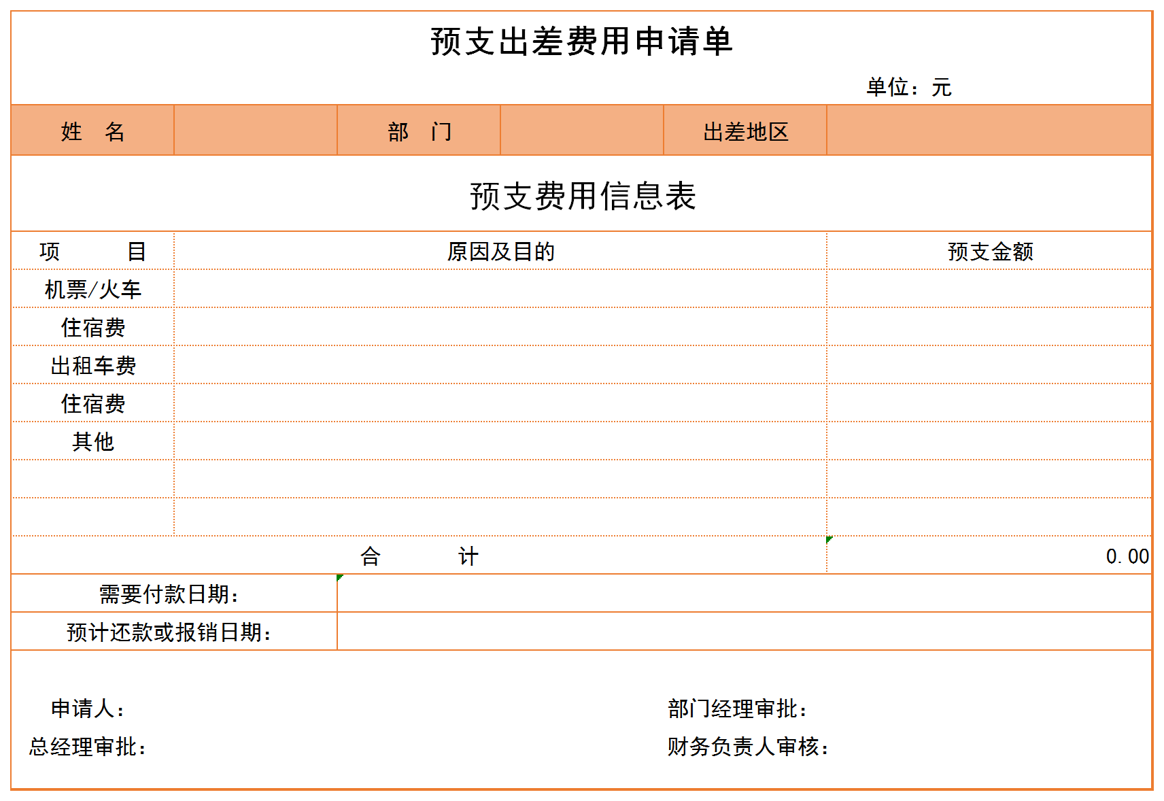Select the 预支费用信息表 heading
Image resolution: width=1164 pixels, height=801 pixels.
pyautogui.click(x=582, y=196)
